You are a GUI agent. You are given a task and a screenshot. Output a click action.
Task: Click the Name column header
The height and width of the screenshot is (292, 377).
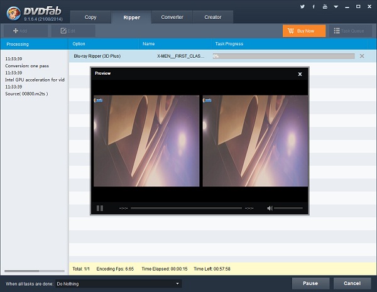[175, 44]
